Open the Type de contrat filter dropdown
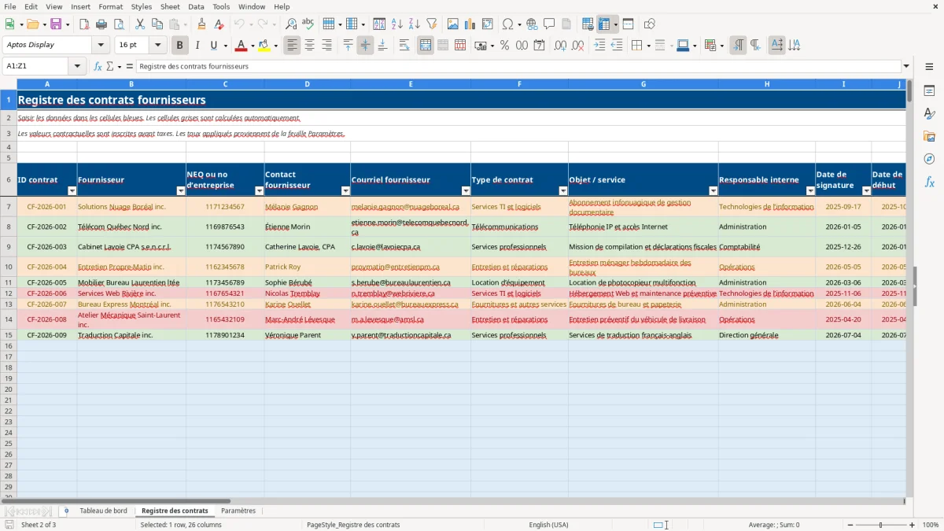The width and height of the screenshot is (944, 531). 562,191
